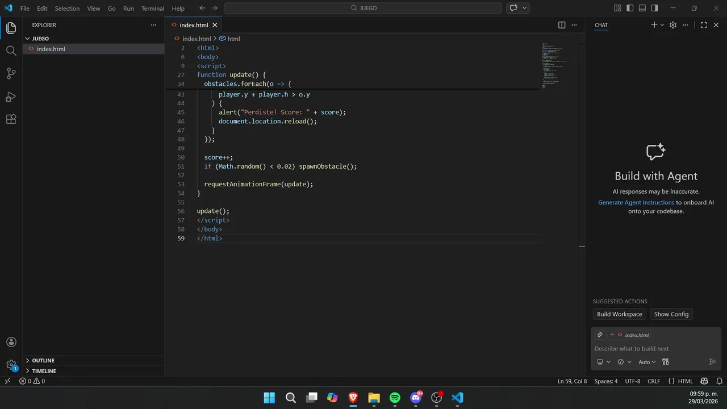Open the Terminal menu
727x409 pixels.
(x=153, y=9)
